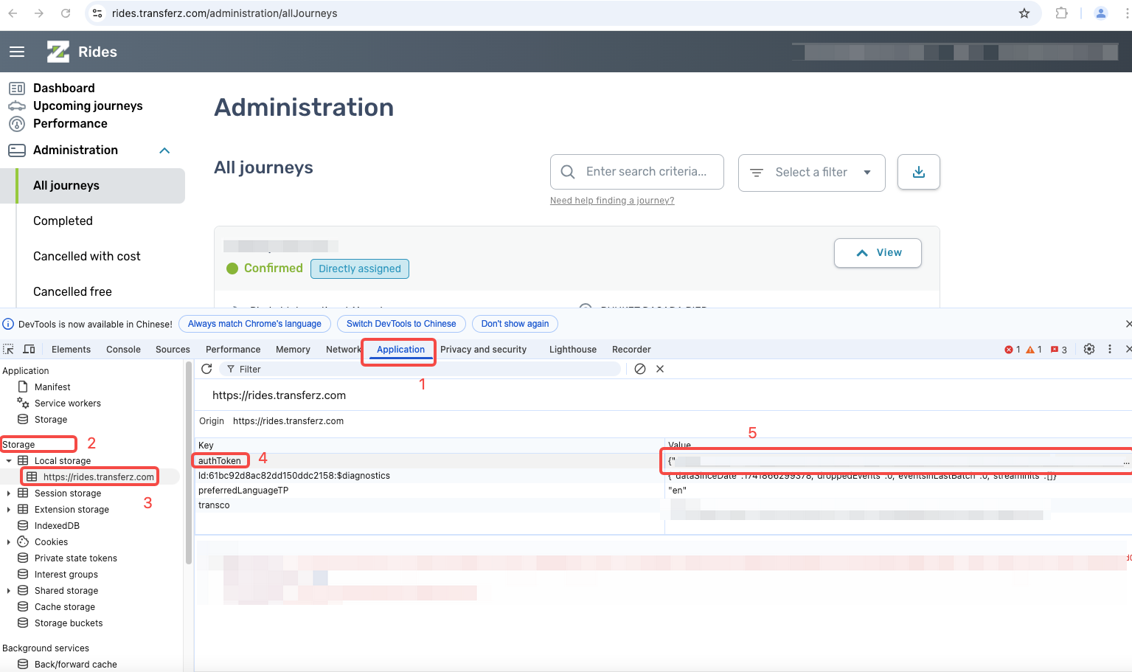The height and width of the screenshot is (672, 1132).
Task: Open the Network tab in DevTools
Action: coord(343,350)
